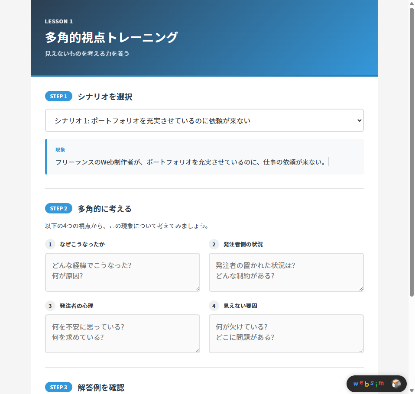The height and width of the screenshot is (394, 415).
Task: Focus the なぜこうなったか text area
Action: point(122,272)
